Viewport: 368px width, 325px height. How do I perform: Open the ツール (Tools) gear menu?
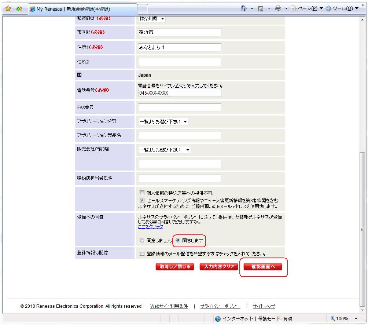[x=339, y=9]
